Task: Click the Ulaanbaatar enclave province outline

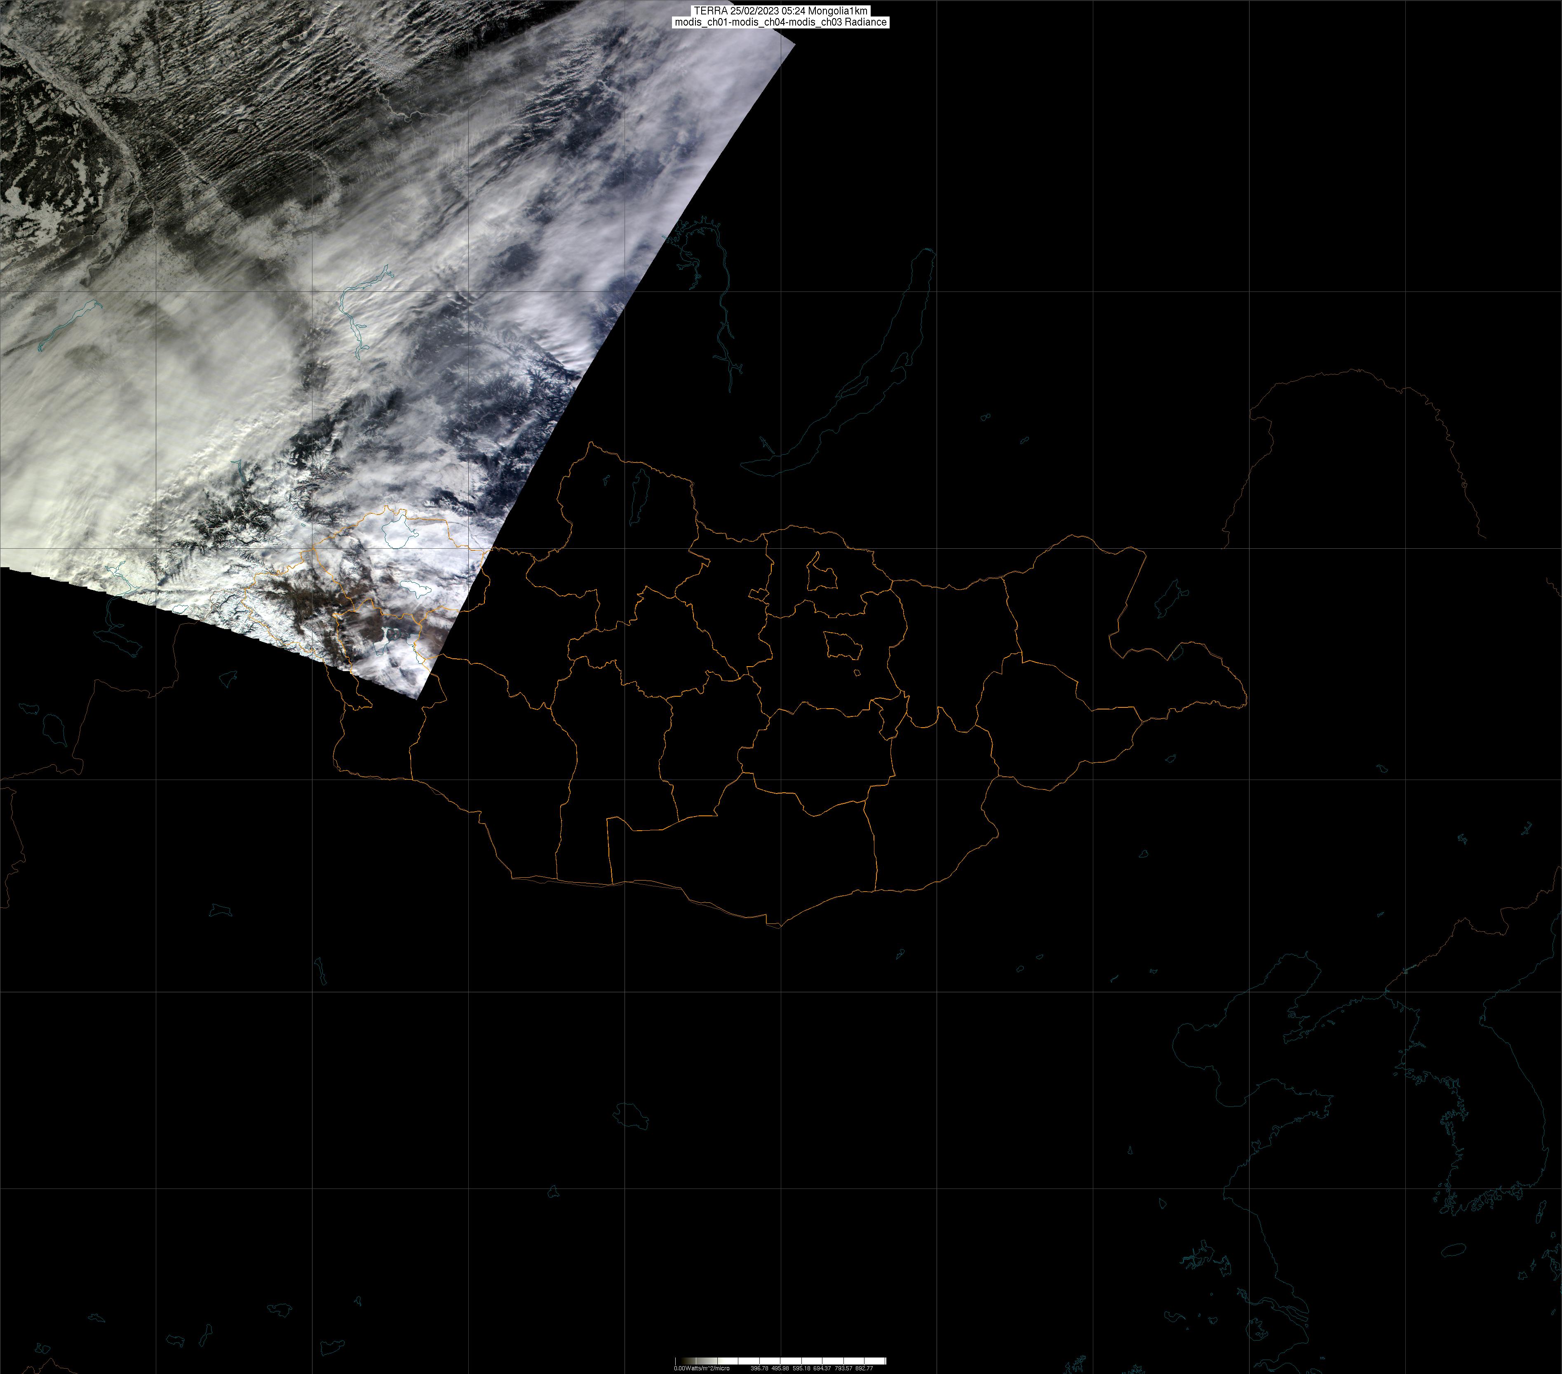Action: click(x=844, y=646)
